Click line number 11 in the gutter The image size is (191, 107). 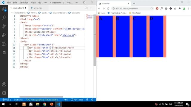click(x=14, y=48)
